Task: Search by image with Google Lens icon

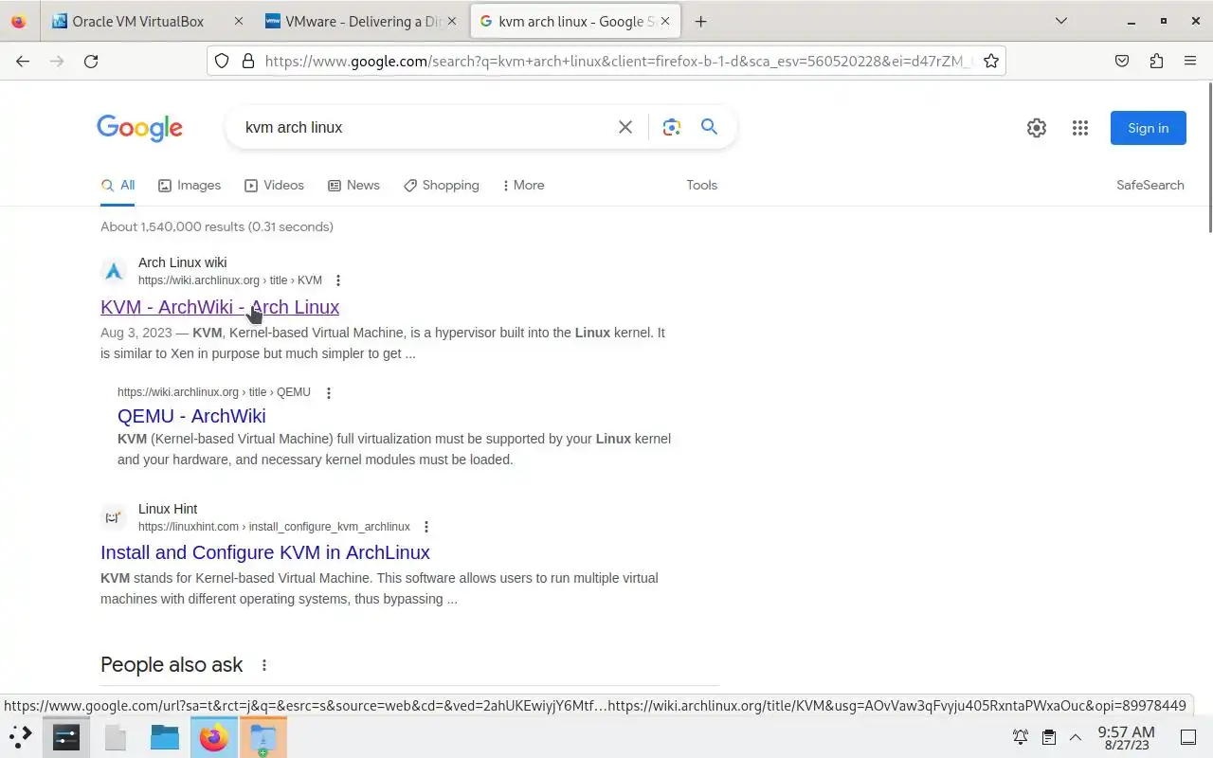Action: point(672,127)
